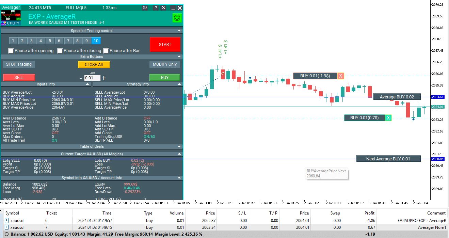Collapse the Extra Buttons section
Viewport: 449px width, 238px height.
[179, 57]
